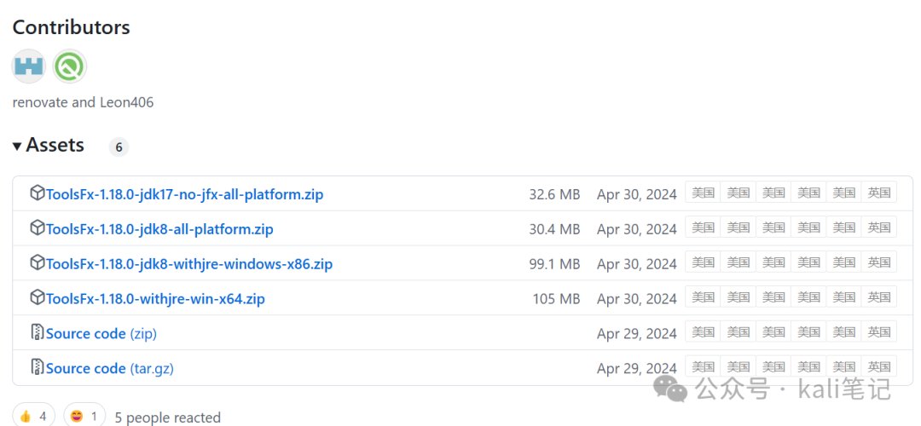This screenshot has width=921, height=426.
Task: Click the '99.1 MB' file size
Action: pyautogui.click(x=554, y=264)
